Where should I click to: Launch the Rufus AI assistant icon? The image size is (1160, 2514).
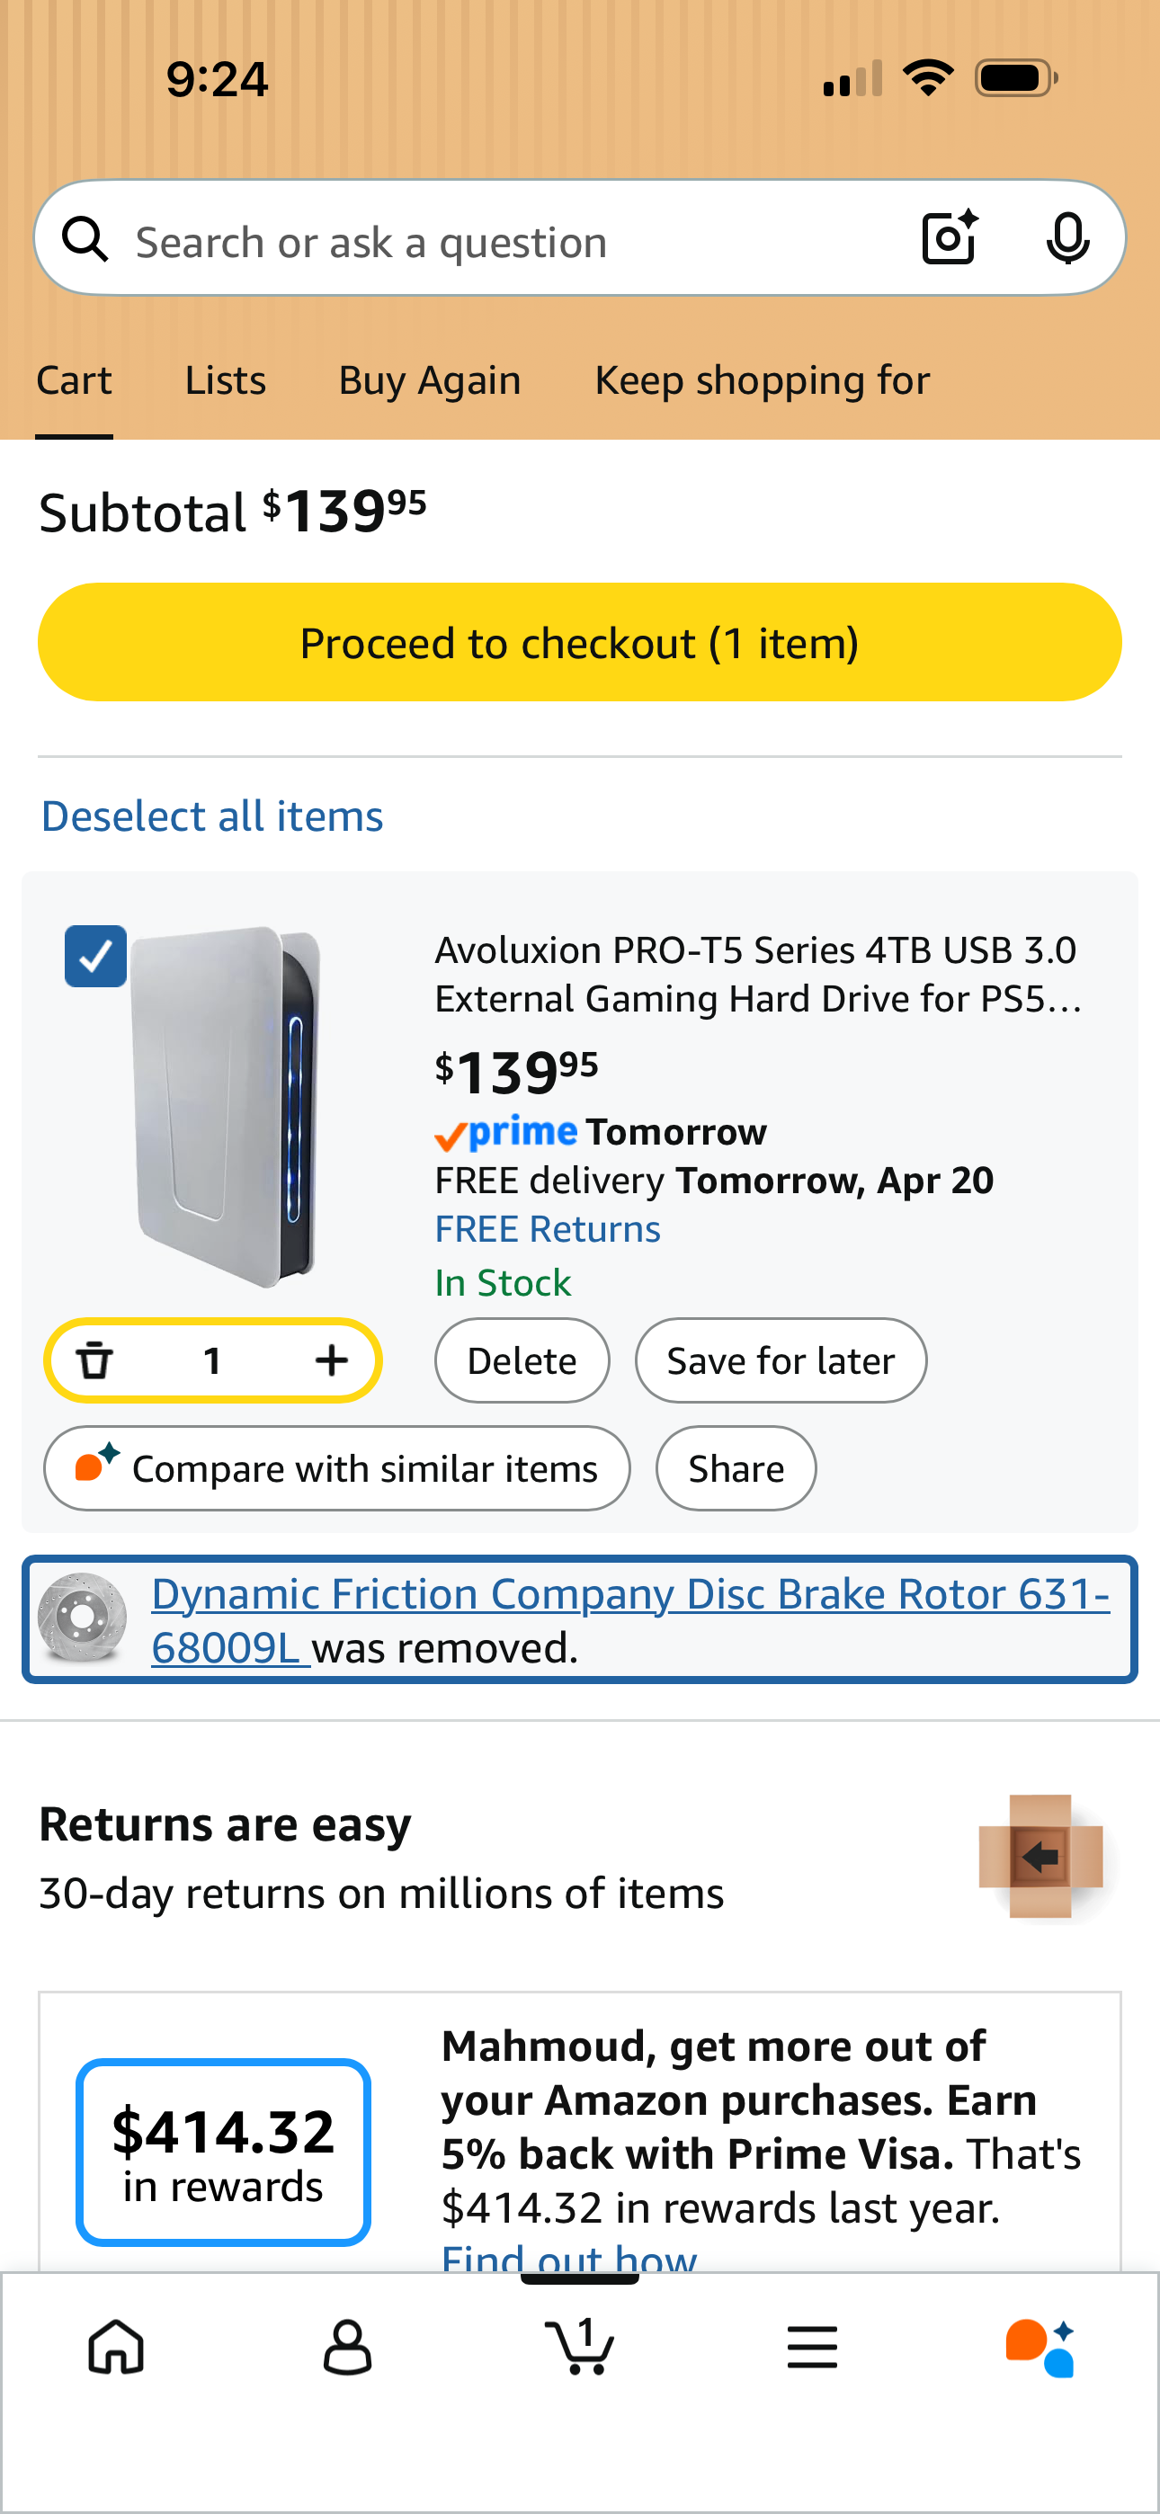[x=1040, y=2346]
